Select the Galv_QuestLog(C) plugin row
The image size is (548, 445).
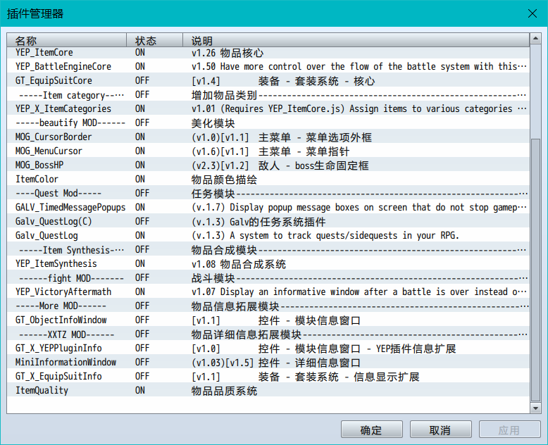pos(268,222)
